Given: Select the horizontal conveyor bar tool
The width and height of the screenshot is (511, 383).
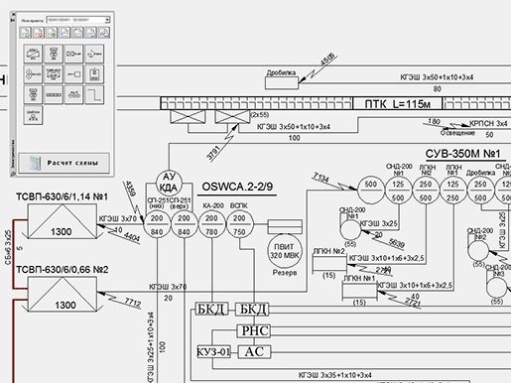Looking at the screenshot, I should coord(54,95).
